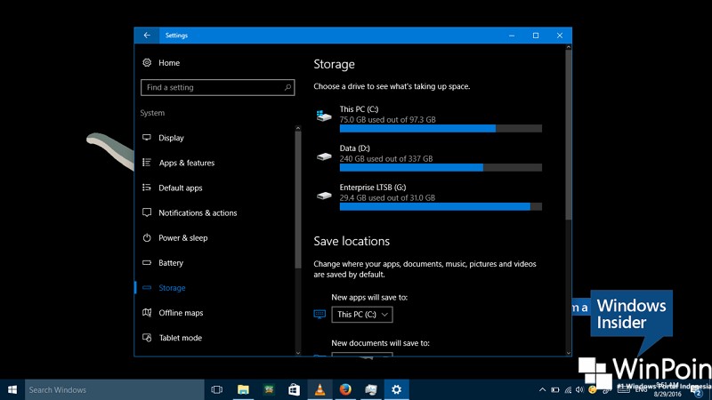Open Enterprise LTSB (G:) drive usage
Screen dimensions: 712x400
click(x=428, y=197)
